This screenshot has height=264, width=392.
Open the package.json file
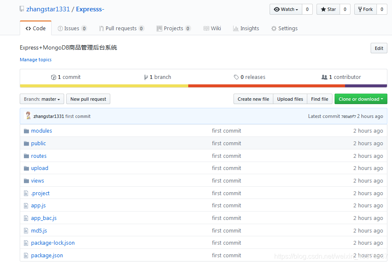pos(47,256)
